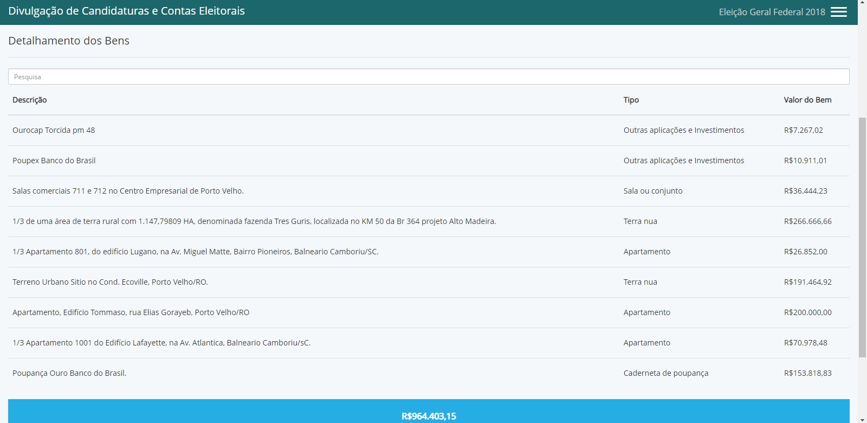Select the 'Terreno Urbano Sitio' Ecoville row
The height and width of the screenshot is (423, 867).
[110, 282]
